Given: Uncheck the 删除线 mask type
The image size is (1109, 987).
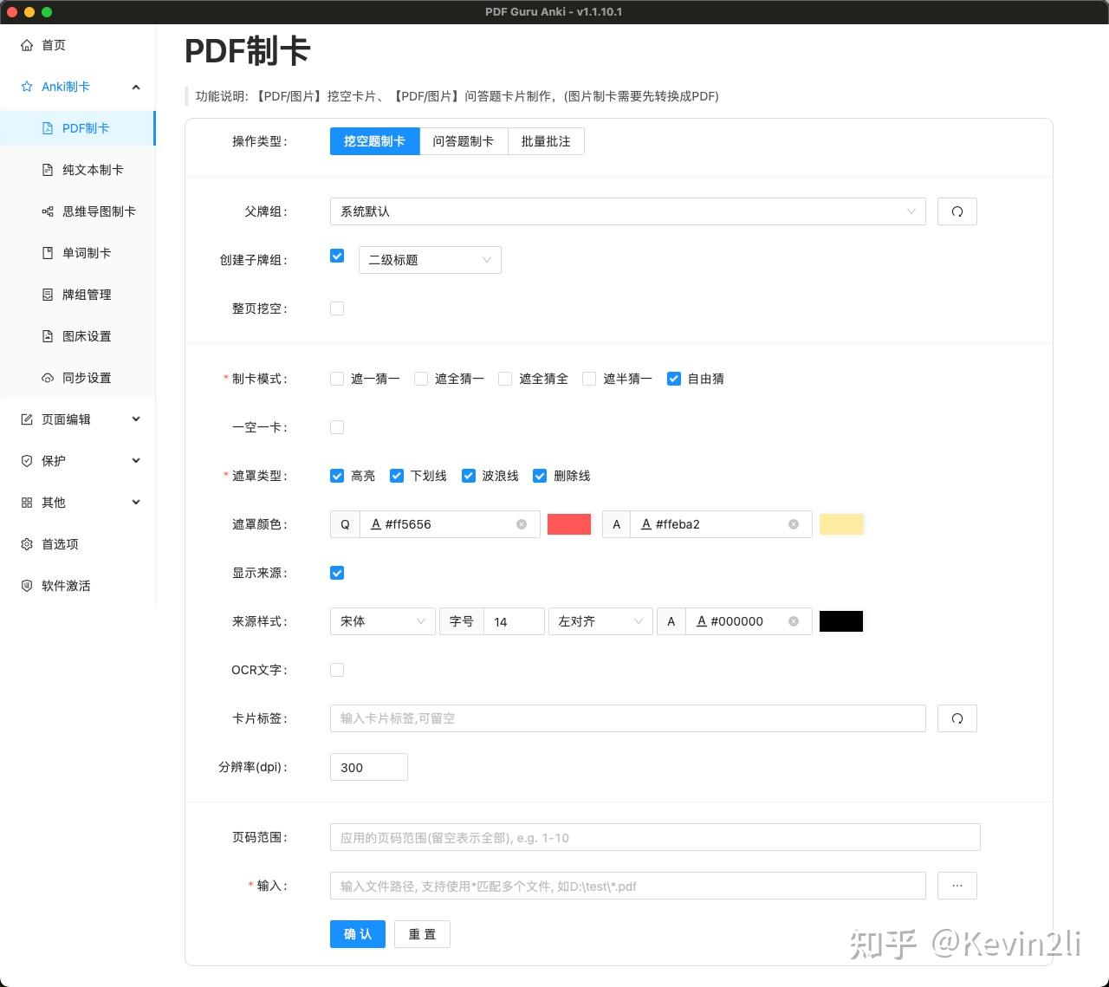Looking at the screenshot, I should click(540, 476).
